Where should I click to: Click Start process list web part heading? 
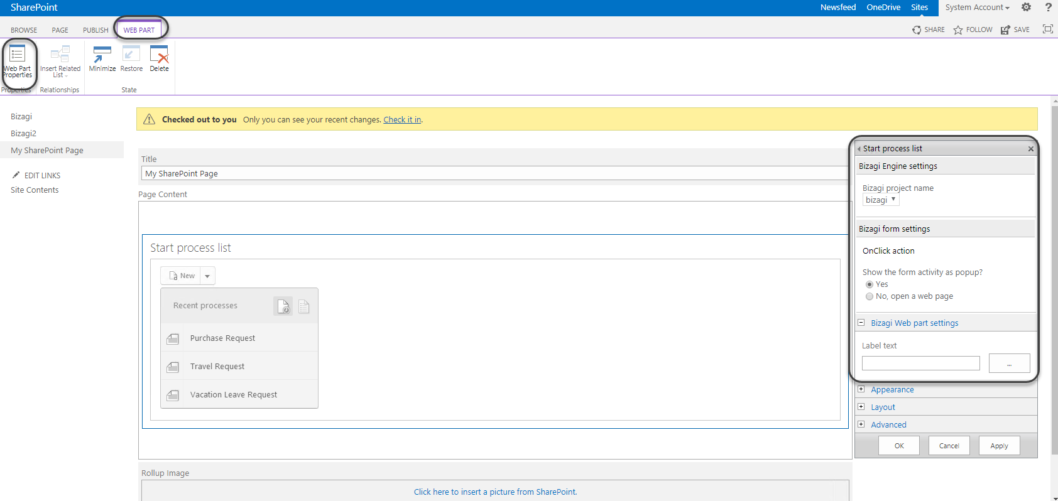(190, 248)
